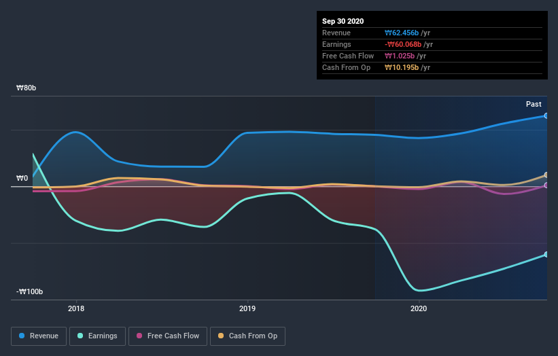Select the Earnings endpoint marker on chart
The height and width of the screenshot is (356, 558).
pos(546,255)
